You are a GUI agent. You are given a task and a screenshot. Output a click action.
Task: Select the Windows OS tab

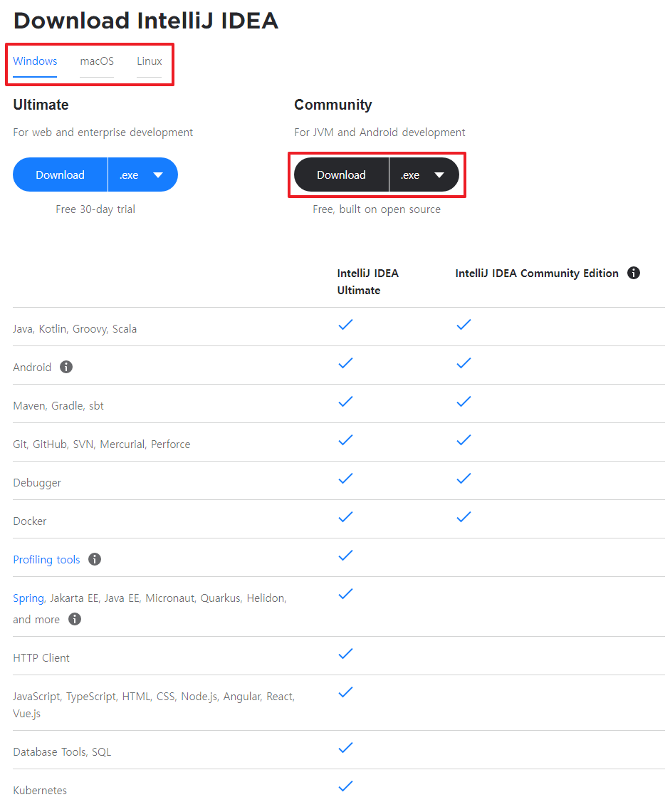click(35, 61)
